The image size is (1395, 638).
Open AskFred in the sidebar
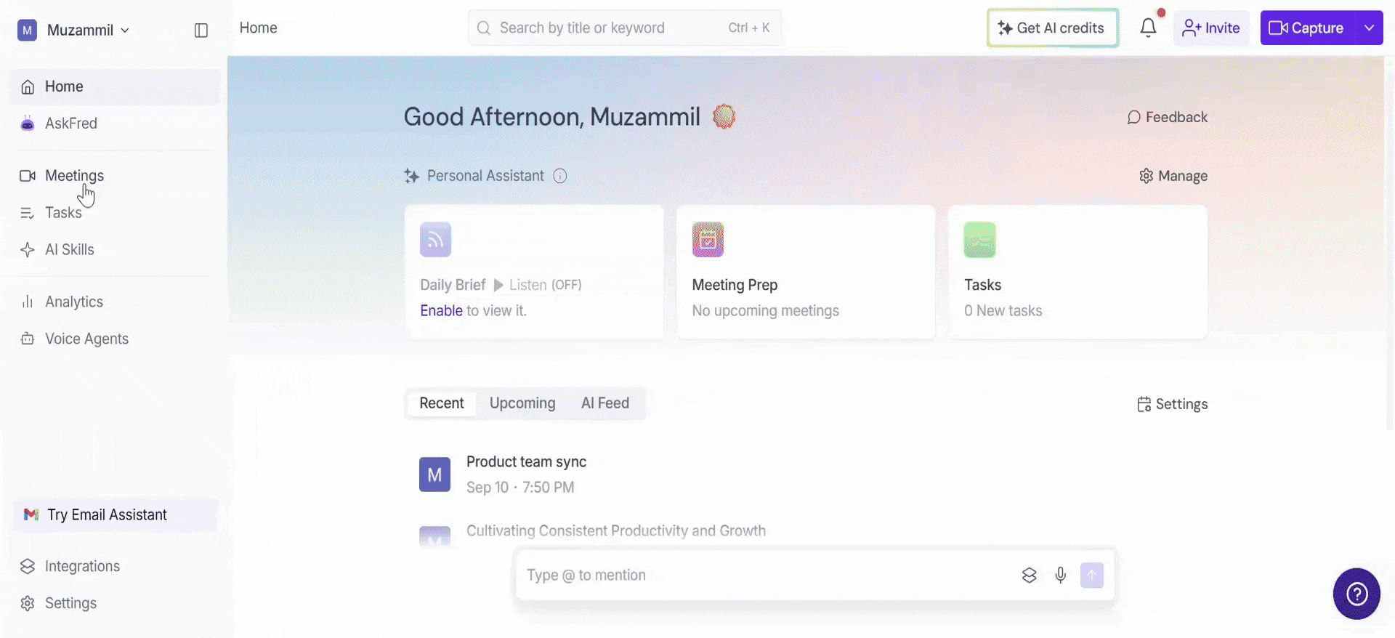tap(115, 124)
